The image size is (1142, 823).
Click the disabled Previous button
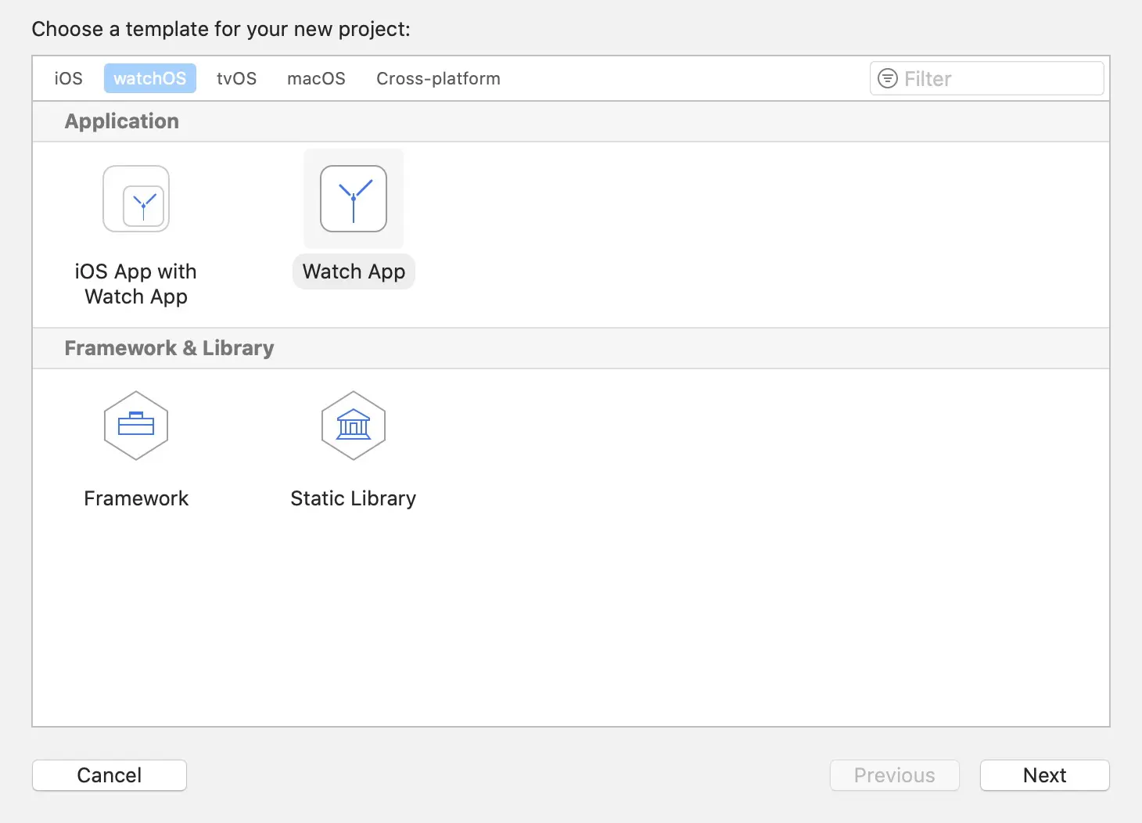895,775
